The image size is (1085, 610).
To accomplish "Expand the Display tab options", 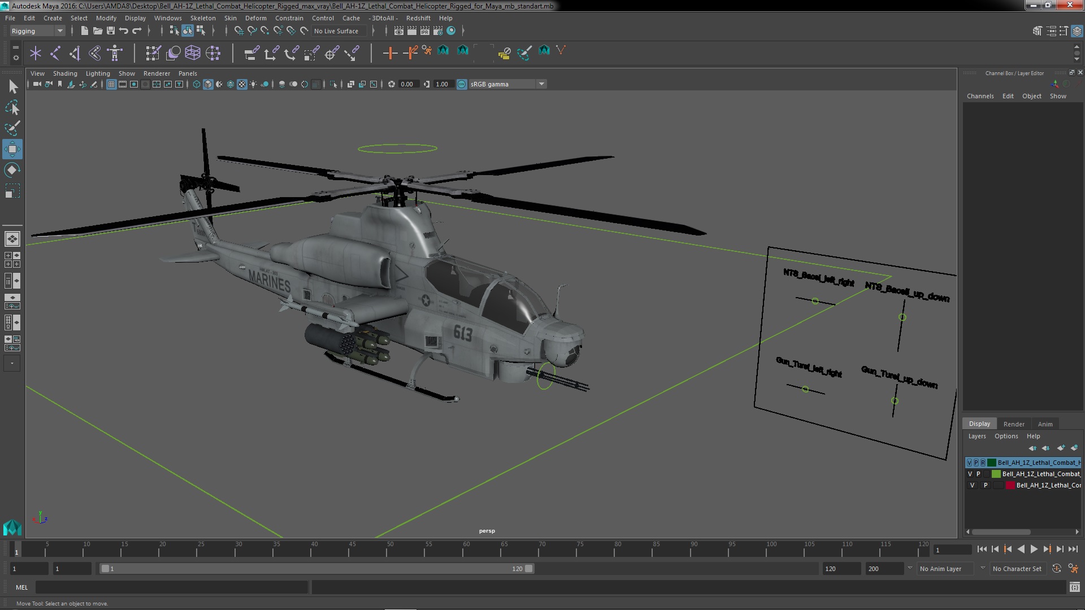I will coord(980,423).
